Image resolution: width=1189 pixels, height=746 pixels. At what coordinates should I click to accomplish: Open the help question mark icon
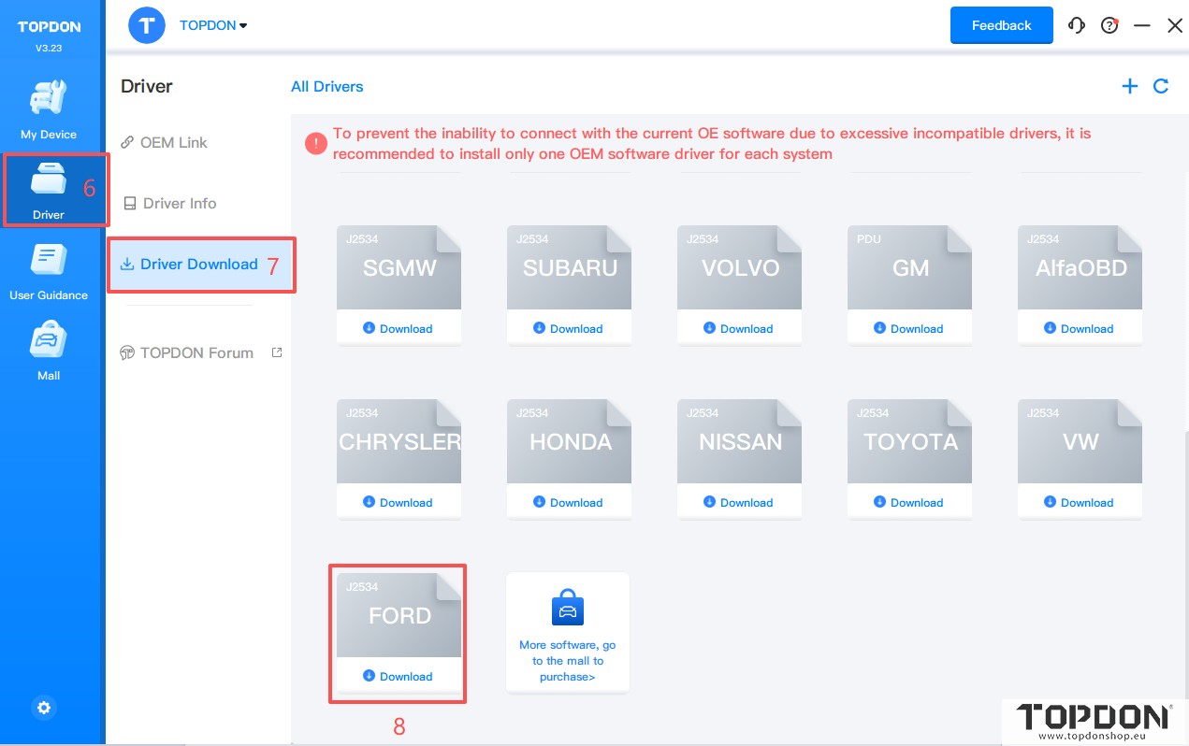coord(1109,26)
